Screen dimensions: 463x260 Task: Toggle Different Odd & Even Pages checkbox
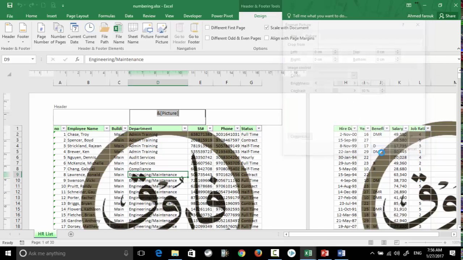207,38
